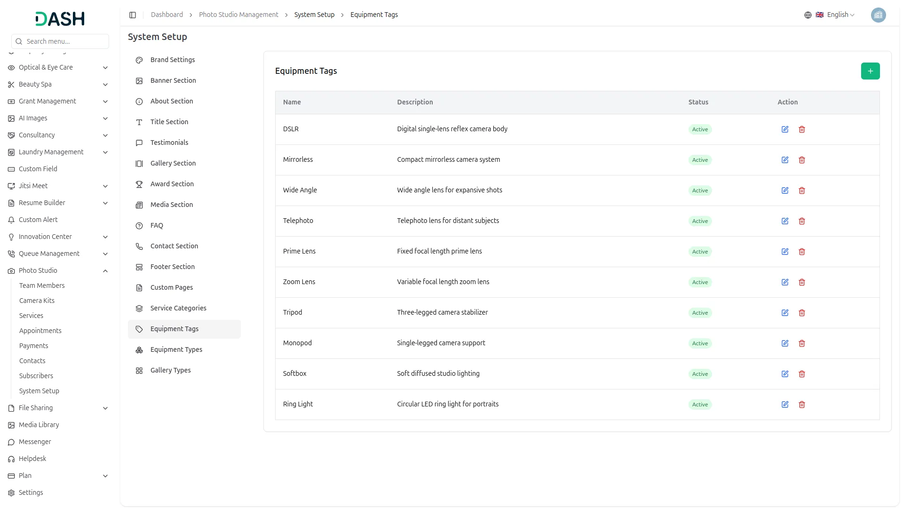Edit the Wide Angle tag
903x508 pixels.
[785, 190]
